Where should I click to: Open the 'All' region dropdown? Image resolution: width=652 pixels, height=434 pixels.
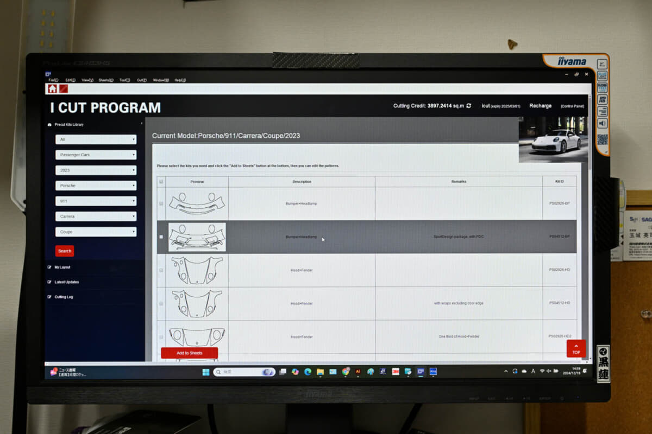(x=96, y=139)
